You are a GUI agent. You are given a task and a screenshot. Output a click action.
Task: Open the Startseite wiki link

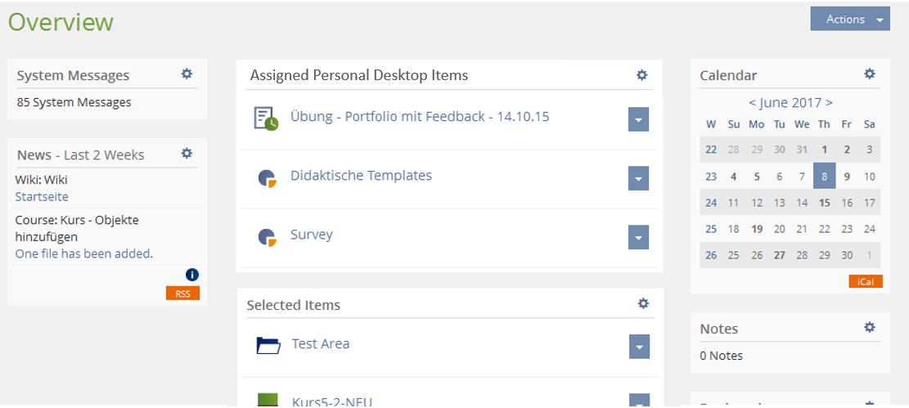click(x=42, y=197)
